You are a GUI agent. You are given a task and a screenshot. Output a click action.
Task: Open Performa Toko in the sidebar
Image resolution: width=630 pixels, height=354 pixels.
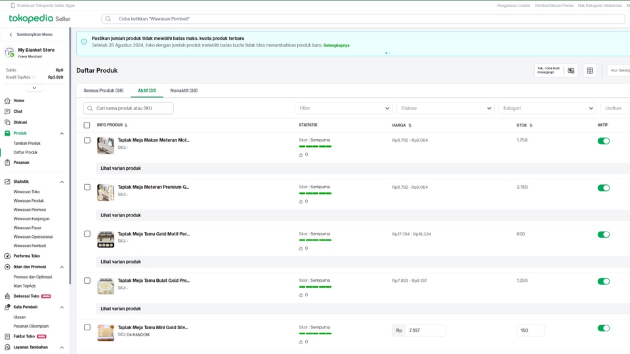(26, 256)
